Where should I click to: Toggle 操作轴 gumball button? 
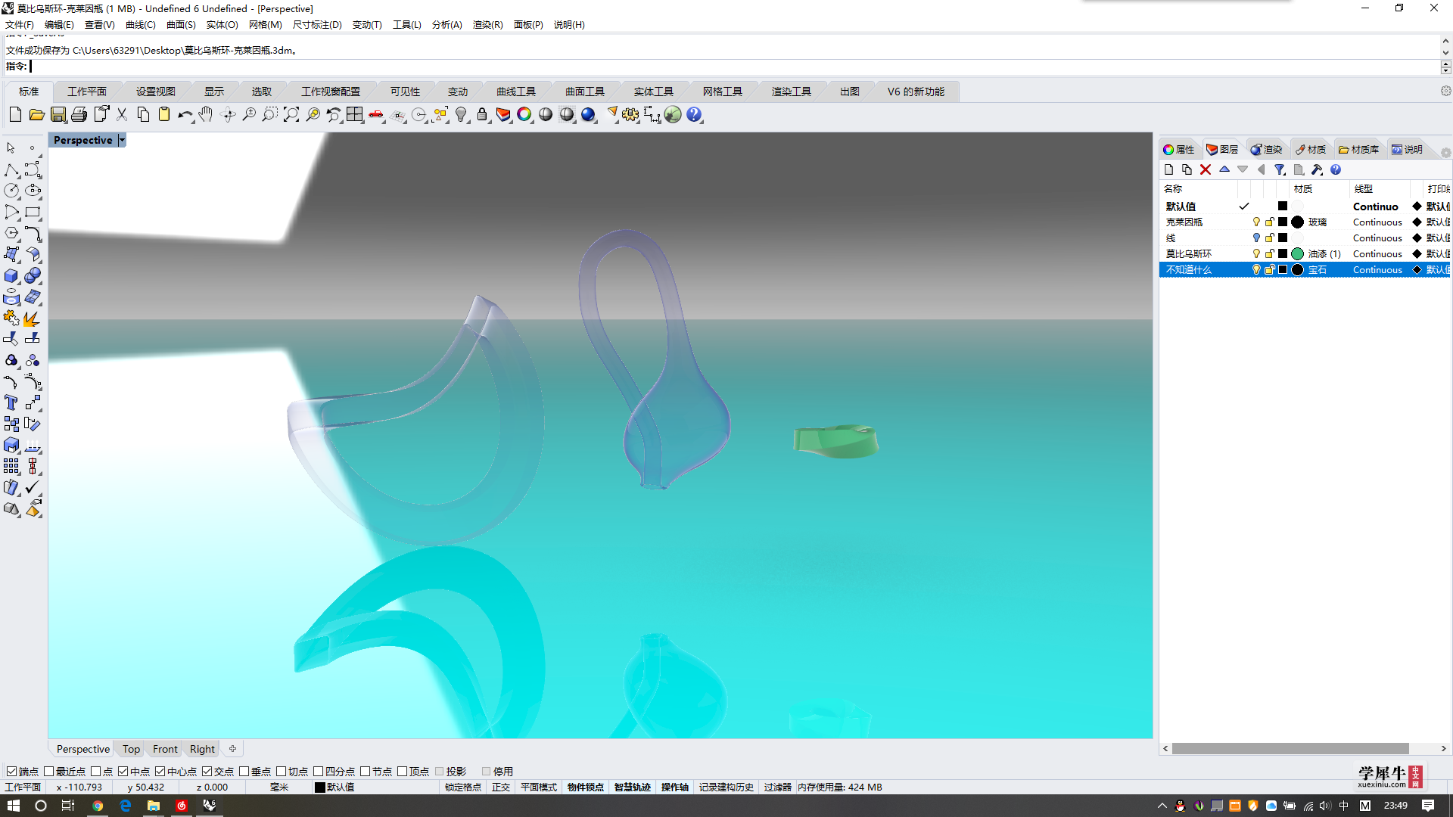point(675,787)
